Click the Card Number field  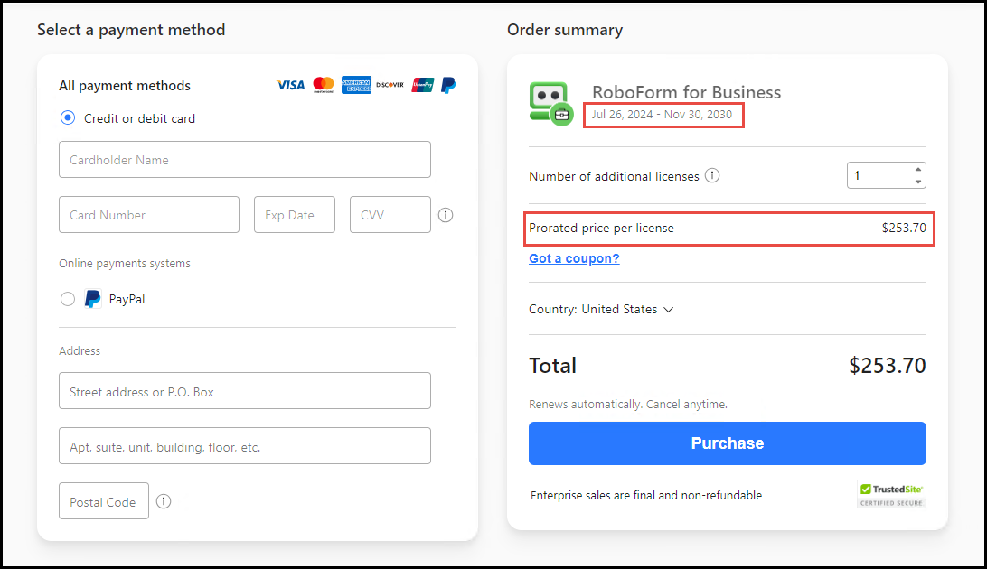pyautogui.click(x=148, y=214)
